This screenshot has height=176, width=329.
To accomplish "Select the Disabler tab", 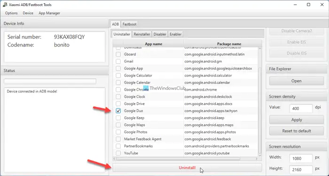I will coord(160,34).
